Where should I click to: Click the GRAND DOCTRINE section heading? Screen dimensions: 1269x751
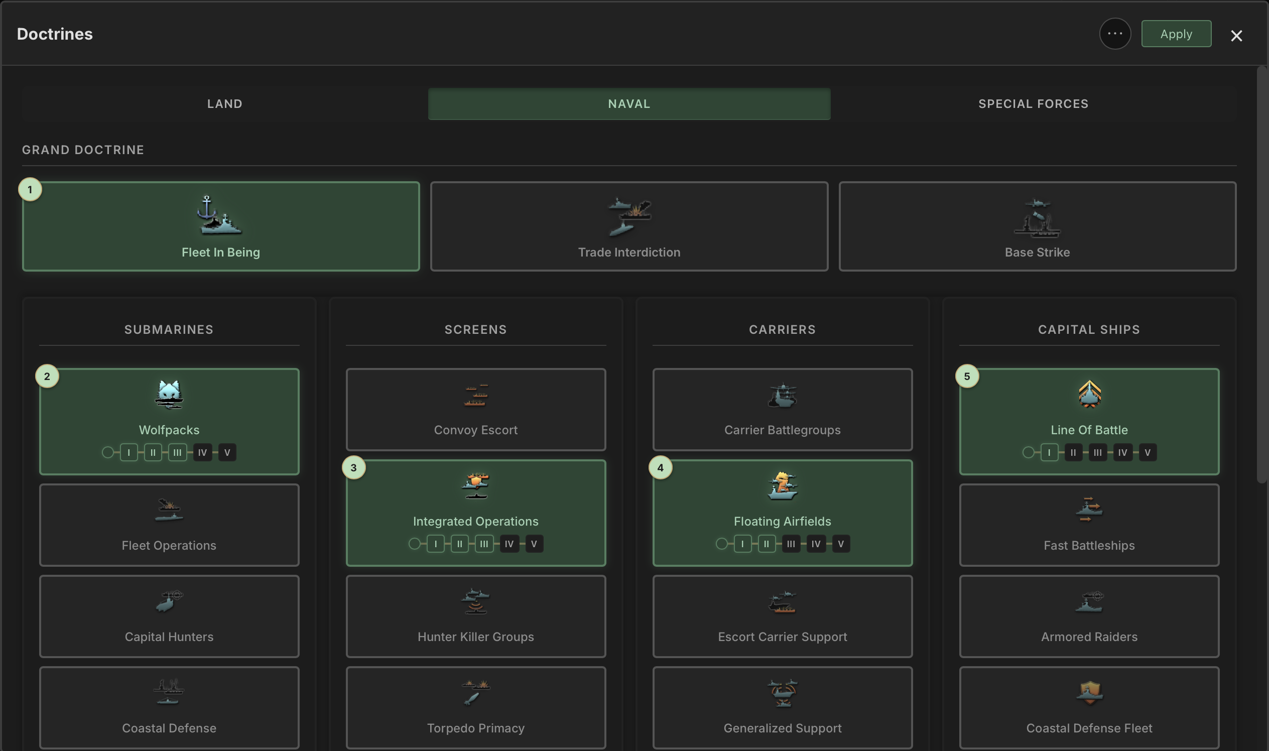point(83,150)
